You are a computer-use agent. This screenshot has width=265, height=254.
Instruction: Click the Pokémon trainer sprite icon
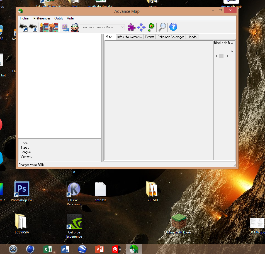click(x=75, y=27)
